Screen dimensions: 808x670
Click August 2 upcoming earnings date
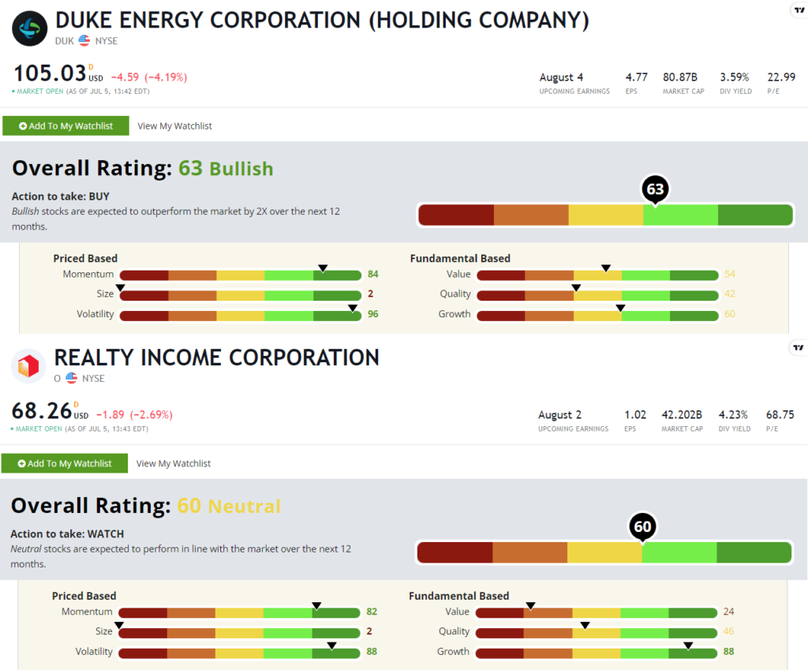pyautogui.click(x=559, y=415)
